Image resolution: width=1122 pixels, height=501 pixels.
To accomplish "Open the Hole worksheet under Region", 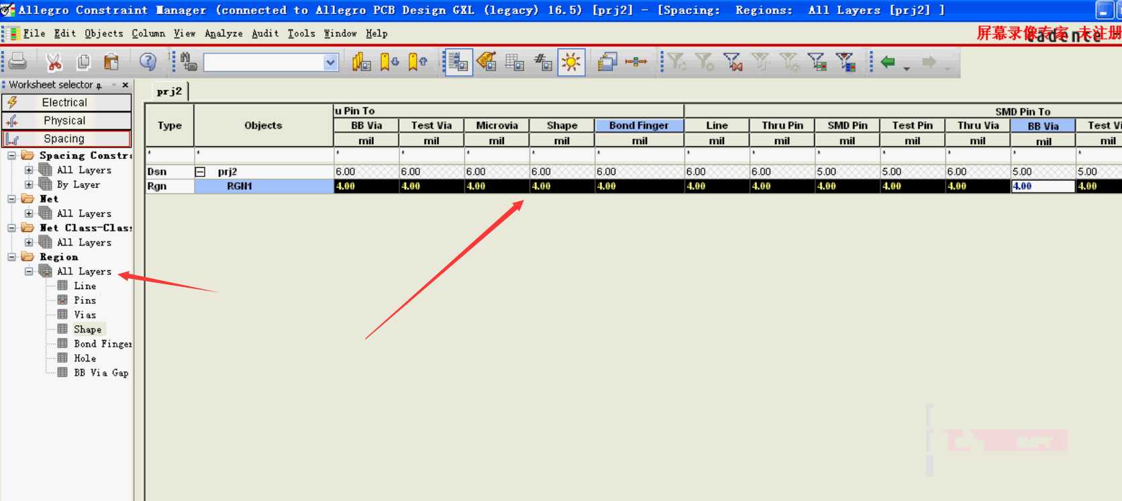I will [x=85, y=358].
